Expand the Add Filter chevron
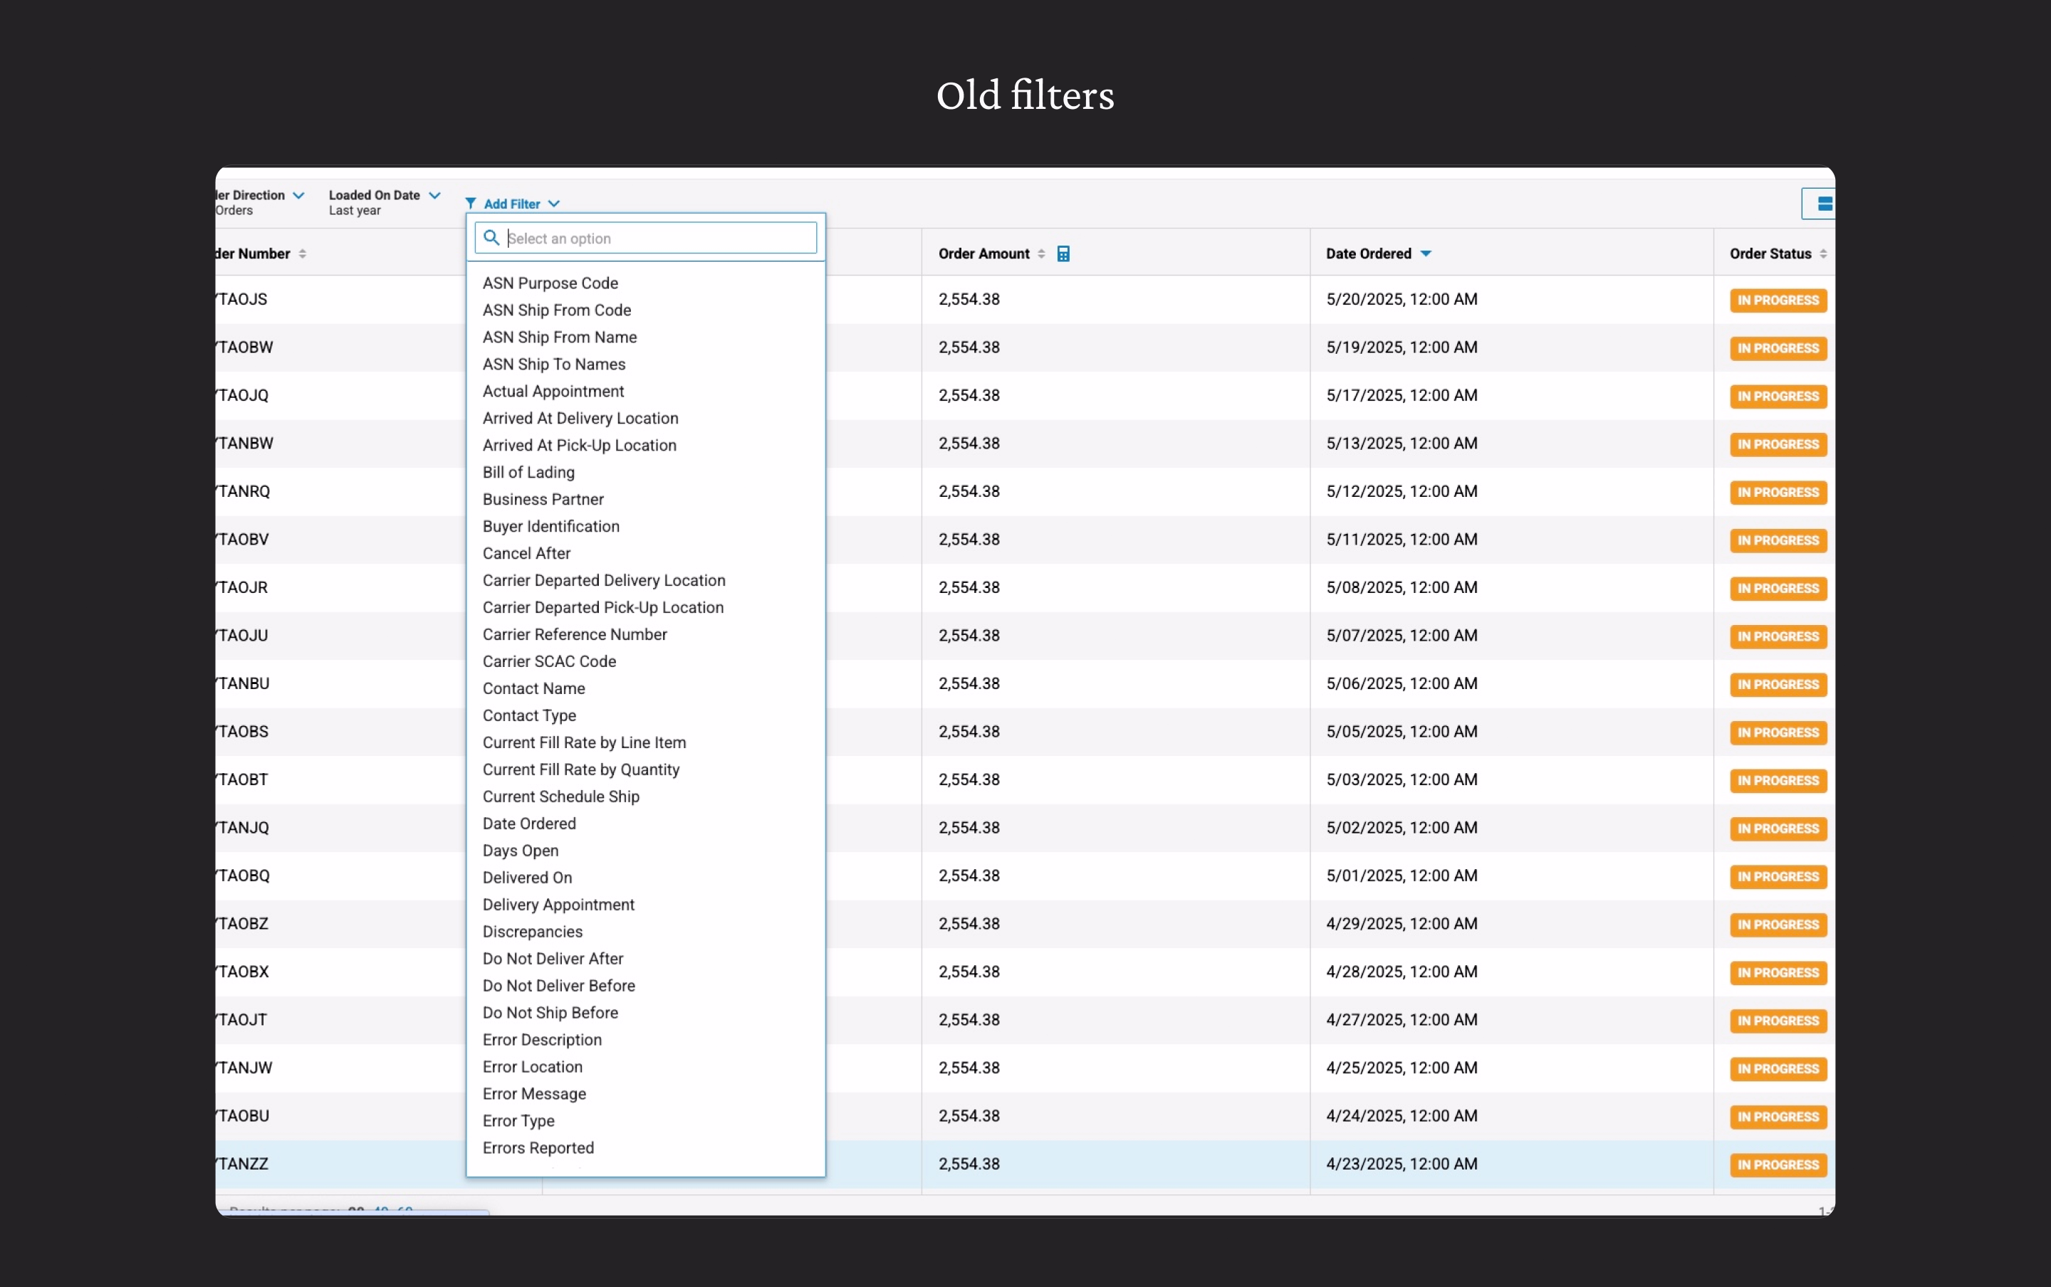This screenshot has width=2051, height=1287. point(554,203)
